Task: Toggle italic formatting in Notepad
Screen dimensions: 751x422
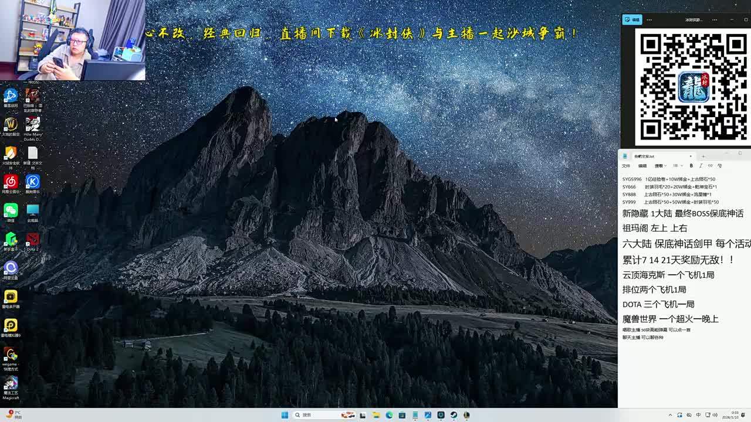Action: (701, 166)
